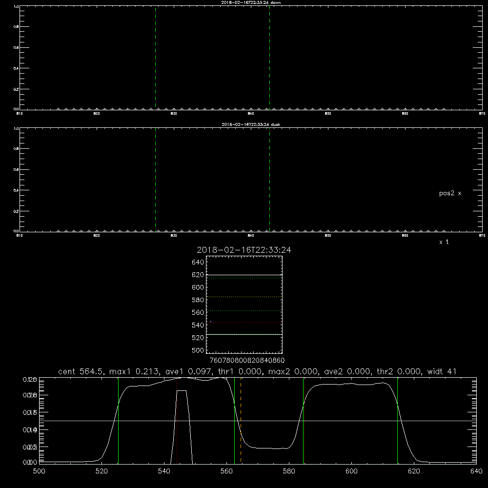This screenshot has height=488, width=488.
Task: Click the green dotted line near 562 in center plot
Action: coord(244,310)
